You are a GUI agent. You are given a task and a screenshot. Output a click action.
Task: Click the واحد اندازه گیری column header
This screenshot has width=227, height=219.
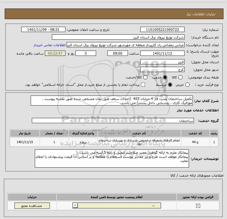point(83,133)
